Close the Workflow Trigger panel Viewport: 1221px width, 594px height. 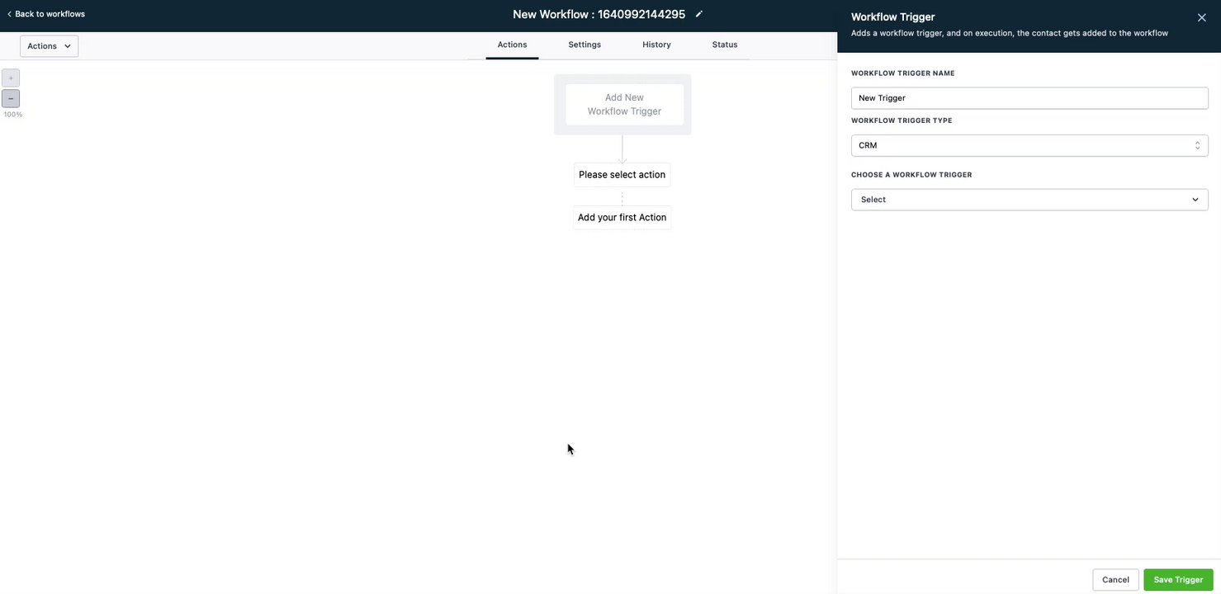coord(1201,17)
